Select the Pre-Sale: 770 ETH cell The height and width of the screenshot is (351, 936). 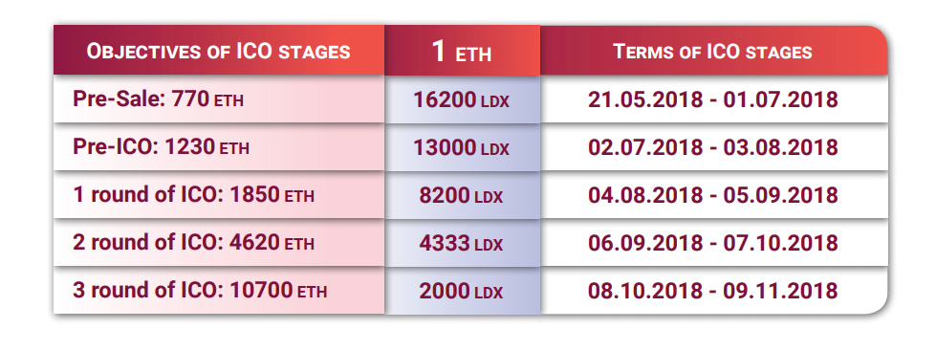219,99
